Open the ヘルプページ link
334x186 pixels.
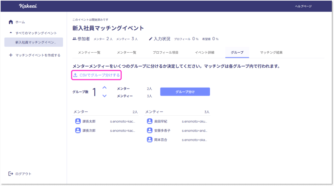tap(303, 6)
